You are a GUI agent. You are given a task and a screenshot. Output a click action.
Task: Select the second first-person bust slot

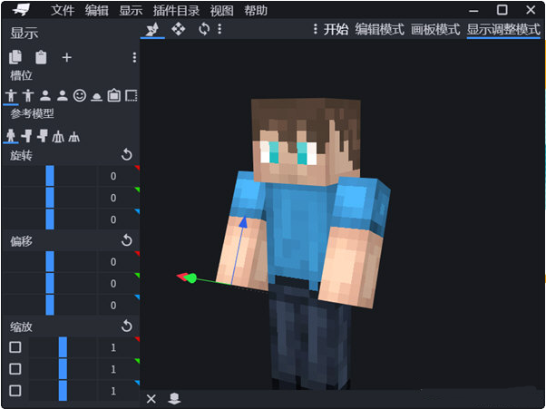[63, 95]
